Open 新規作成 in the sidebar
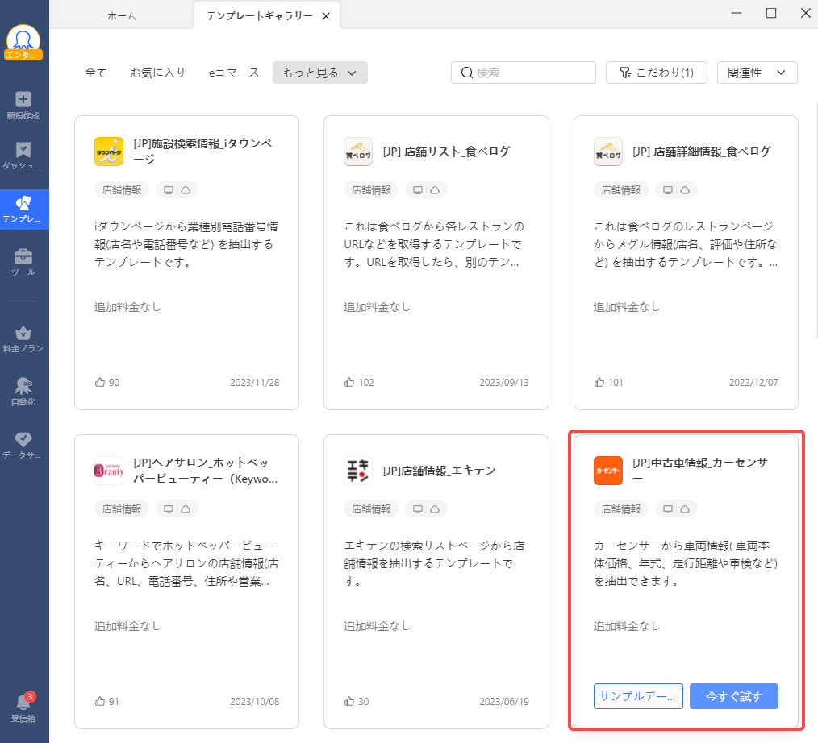818x743 pixels. [x=23, y=106]
